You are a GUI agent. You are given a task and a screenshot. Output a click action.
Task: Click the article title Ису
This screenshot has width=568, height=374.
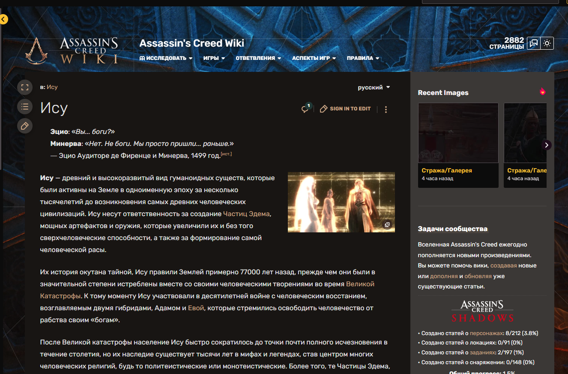point(54,108)
